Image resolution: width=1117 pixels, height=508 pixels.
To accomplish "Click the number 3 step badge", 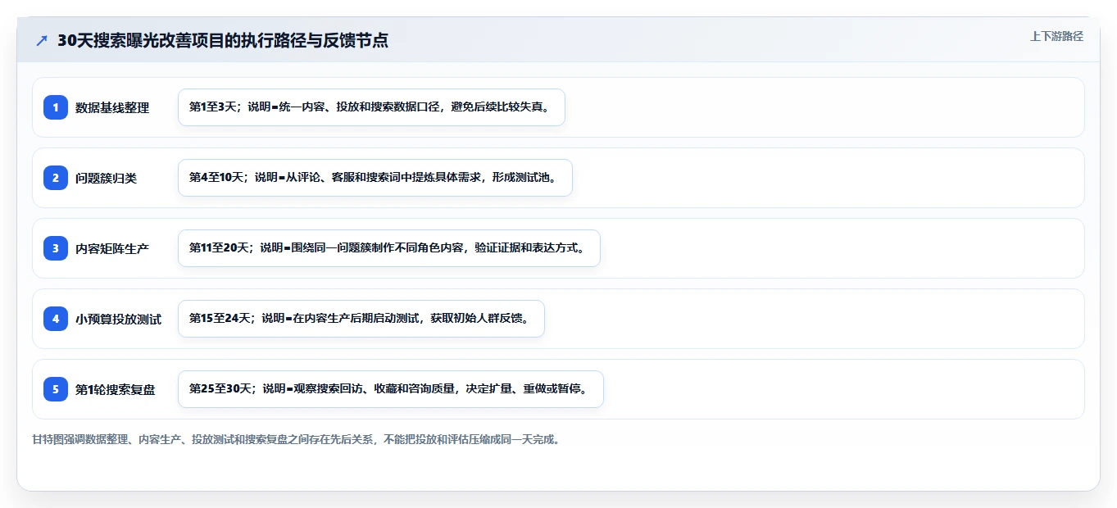I will tap(56, 248).
